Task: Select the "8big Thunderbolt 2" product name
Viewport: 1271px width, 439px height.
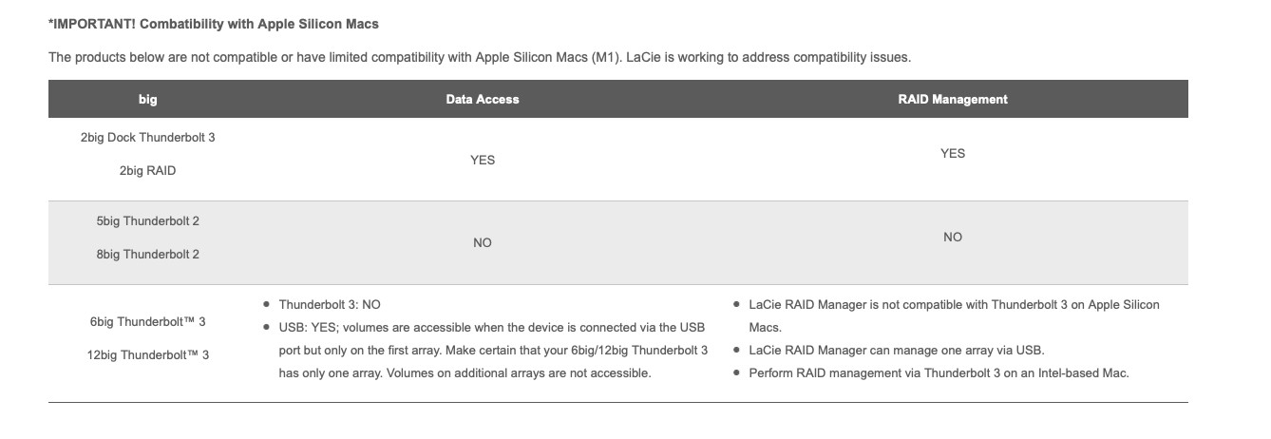Action: coord(147,255)
